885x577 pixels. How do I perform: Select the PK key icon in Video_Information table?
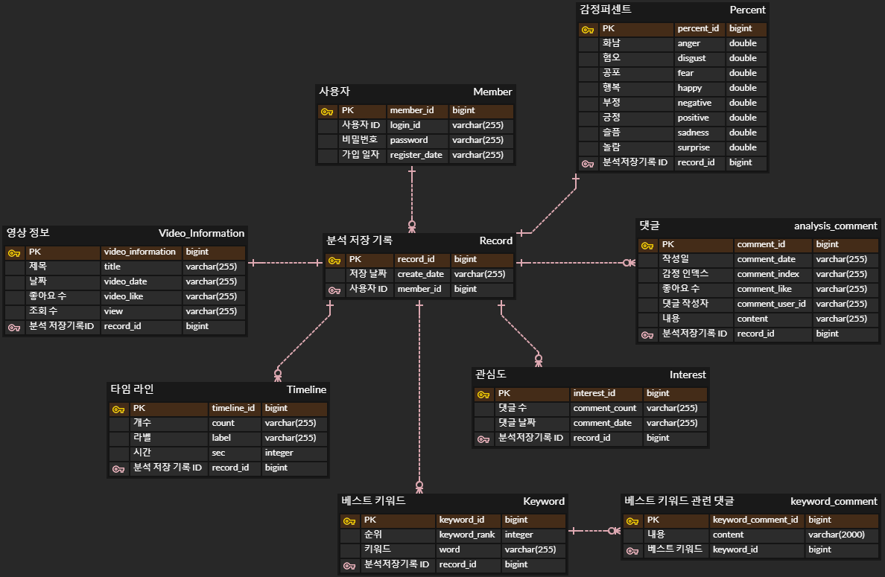[x=13, y=252]
